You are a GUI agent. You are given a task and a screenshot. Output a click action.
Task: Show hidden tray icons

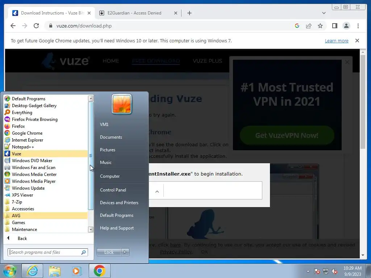(308, 271)
